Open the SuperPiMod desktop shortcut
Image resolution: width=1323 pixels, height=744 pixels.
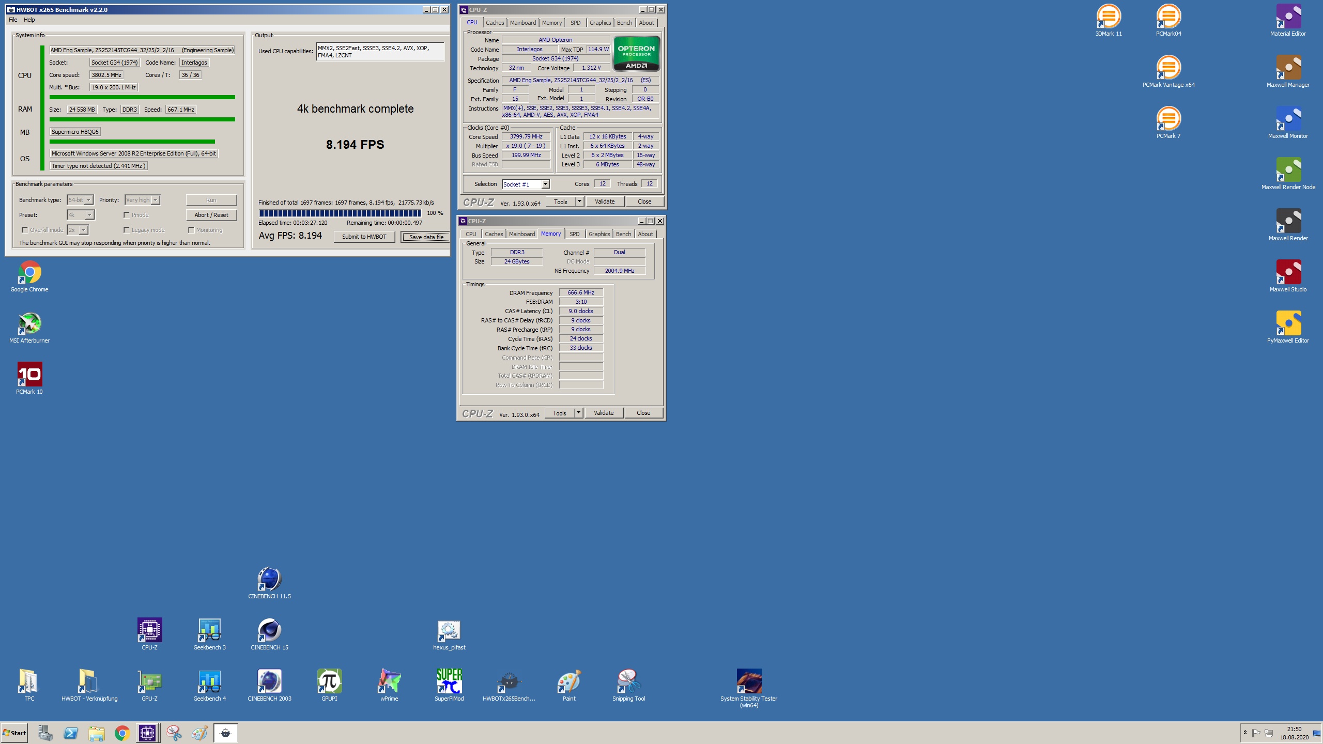click(449, 686)
